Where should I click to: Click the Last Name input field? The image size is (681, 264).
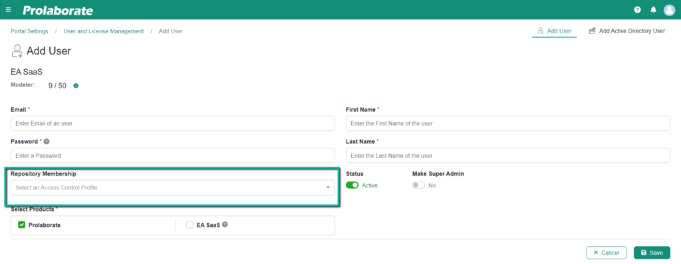tap(507, 156)
